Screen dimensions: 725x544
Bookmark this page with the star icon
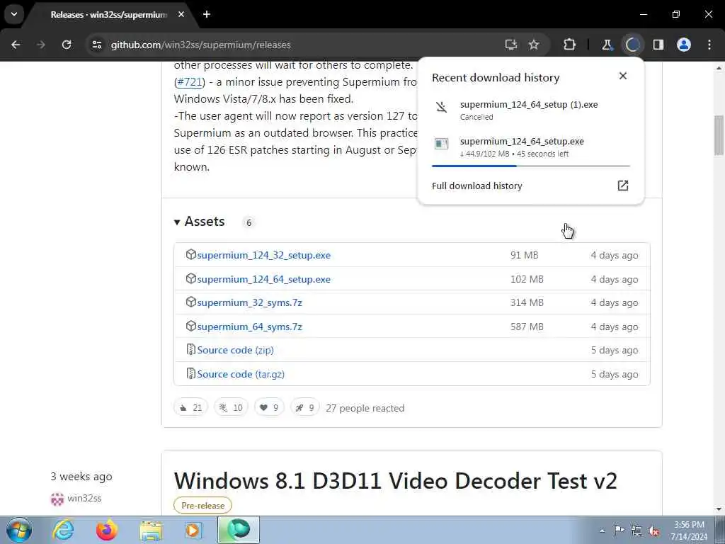[x=534, y=45]
